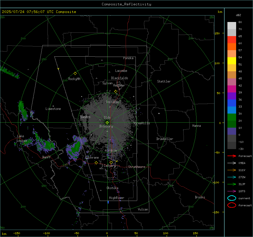Click the Banff label
The width and height of the screenshot is (253, 237).
(46, 157)
